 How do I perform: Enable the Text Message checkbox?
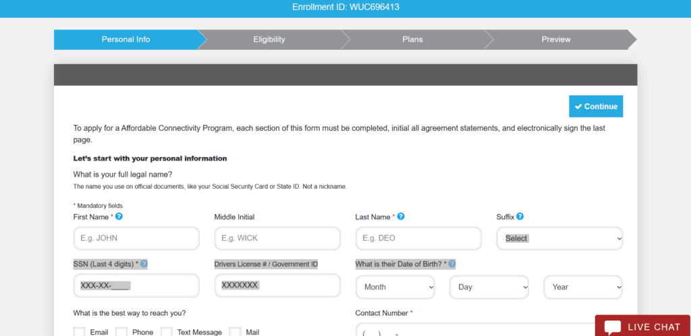[x=167, y=332]
